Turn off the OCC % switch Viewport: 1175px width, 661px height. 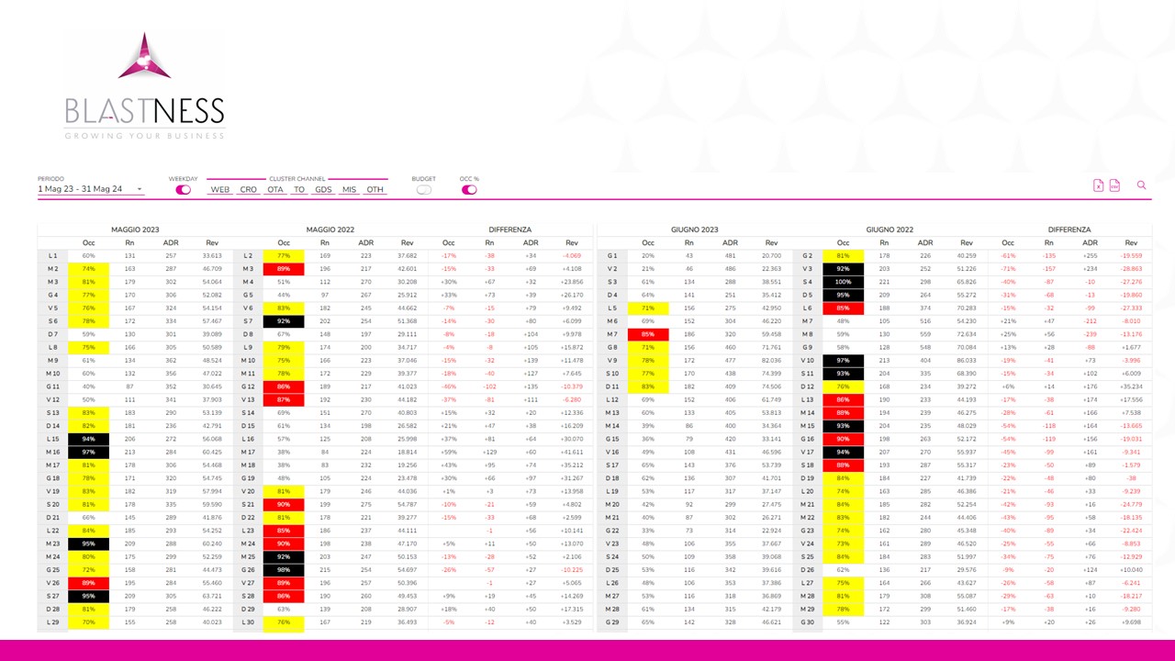(469, 190)
